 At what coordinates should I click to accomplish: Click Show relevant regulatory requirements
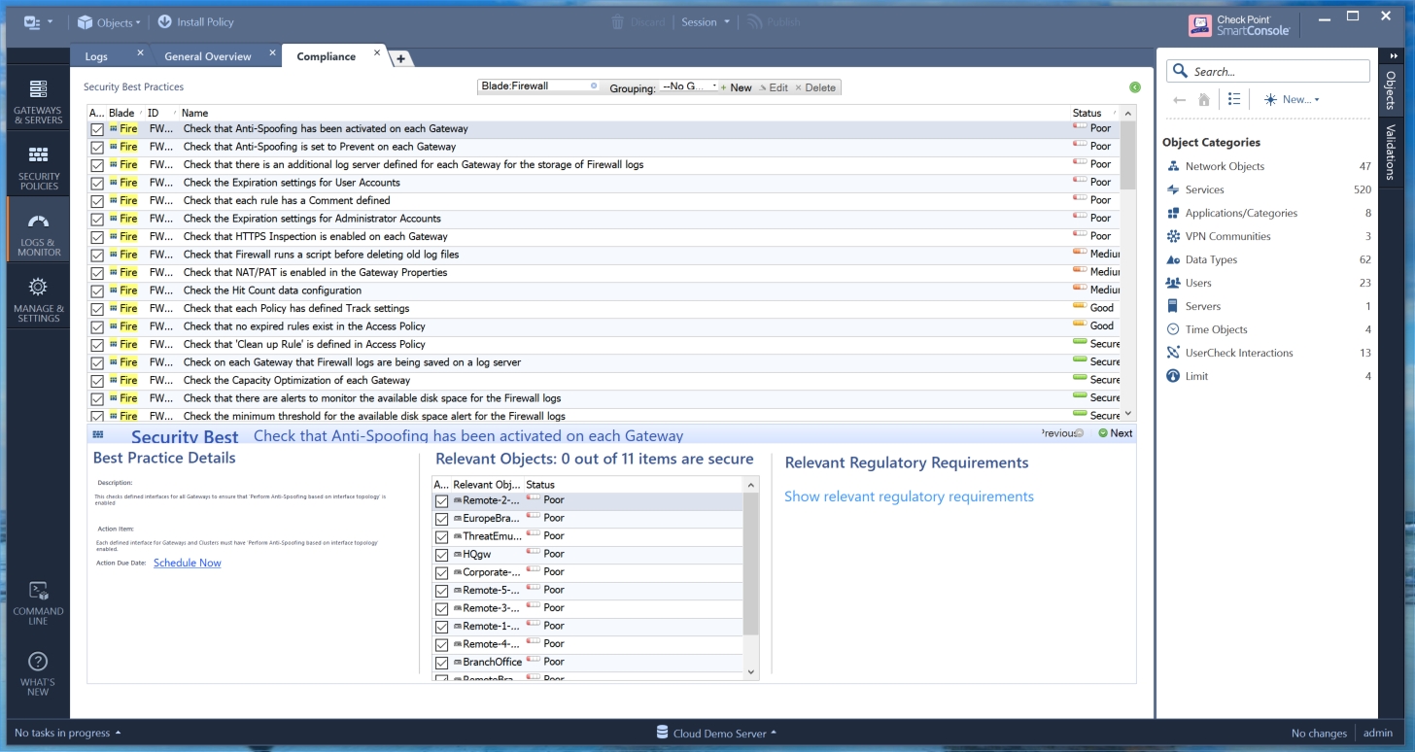coord(909,496)
